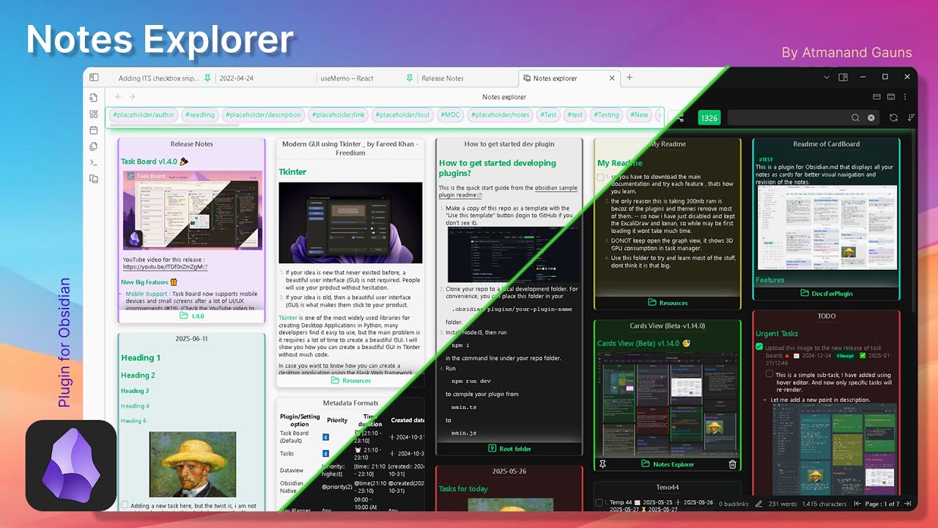The width and height of the screenshot is (938, 528).
Task: Check the first My Readme list checkbox
Action: click(x=601, y=177)
